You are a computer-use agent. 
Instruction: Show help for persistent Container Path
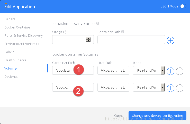[123, 32]
